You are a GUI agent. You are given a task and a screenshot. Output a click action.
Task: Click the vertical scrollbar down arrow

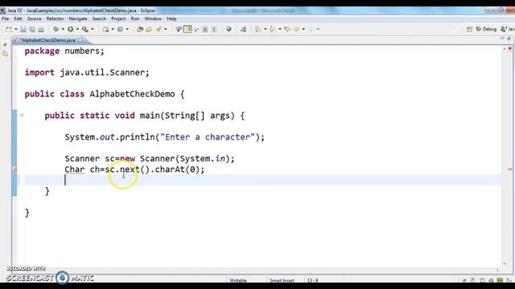coord(505,264)
